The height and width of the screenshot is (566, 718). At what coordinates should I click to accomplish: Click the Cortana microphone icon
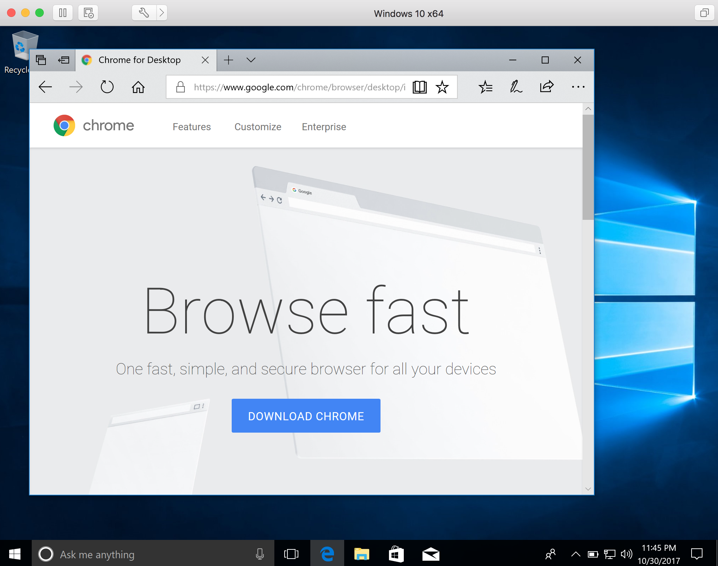[x=260, y=554]
